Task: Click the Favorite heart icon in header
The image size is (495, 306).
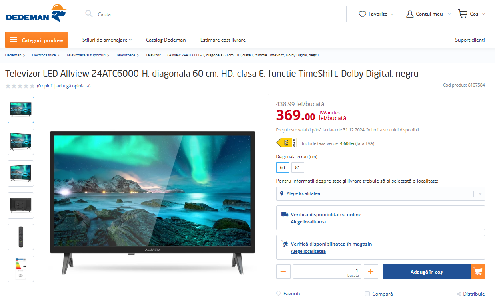Action: (x=363, y=14)
